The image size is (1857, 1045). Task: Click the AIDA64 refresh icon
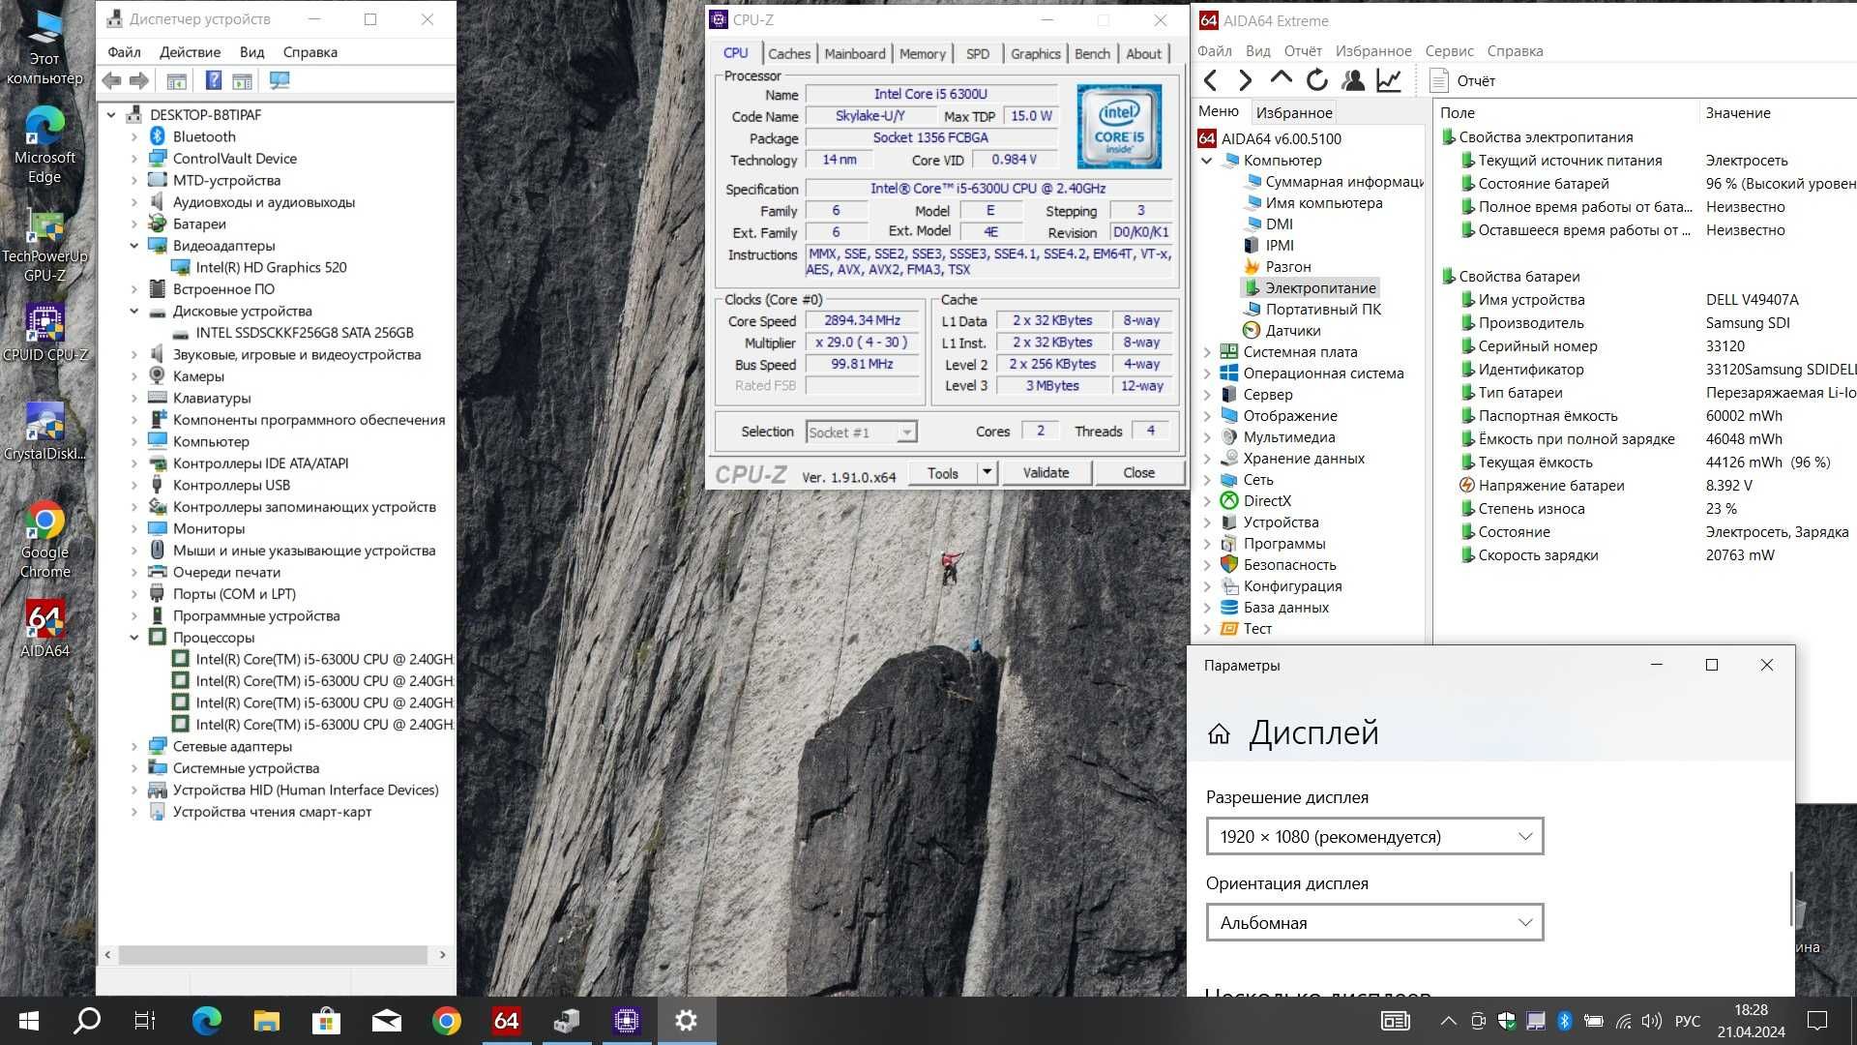click(1316, 80)
